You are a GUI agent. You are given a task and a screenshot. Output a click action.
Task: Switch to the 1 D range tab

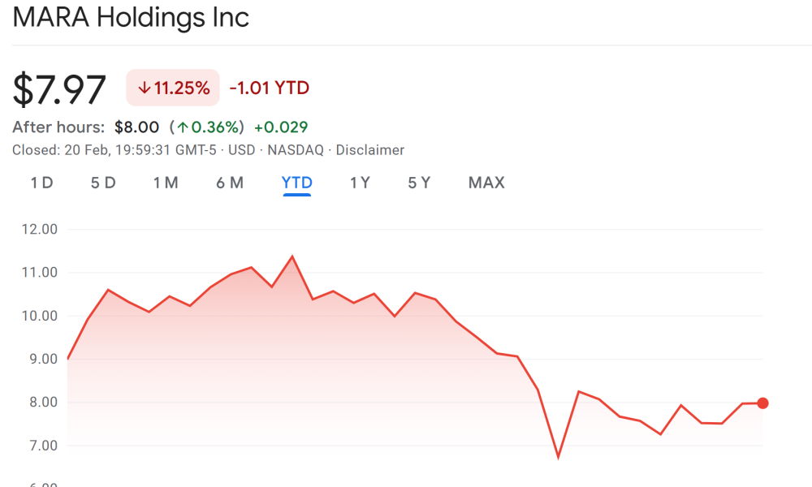coord(41,183)
